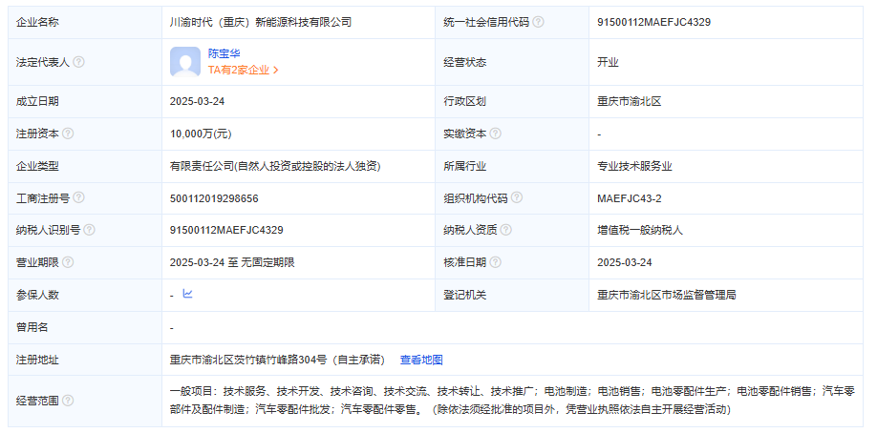Show help for 工商注册号
Viewport: 877px width, 433px height.
[78, 197]
